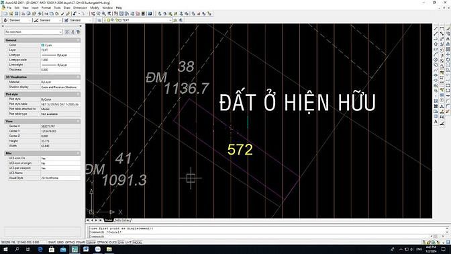451x254 pixels.
Task: Select the Linear Dimension tool
Action: [442, 28]
